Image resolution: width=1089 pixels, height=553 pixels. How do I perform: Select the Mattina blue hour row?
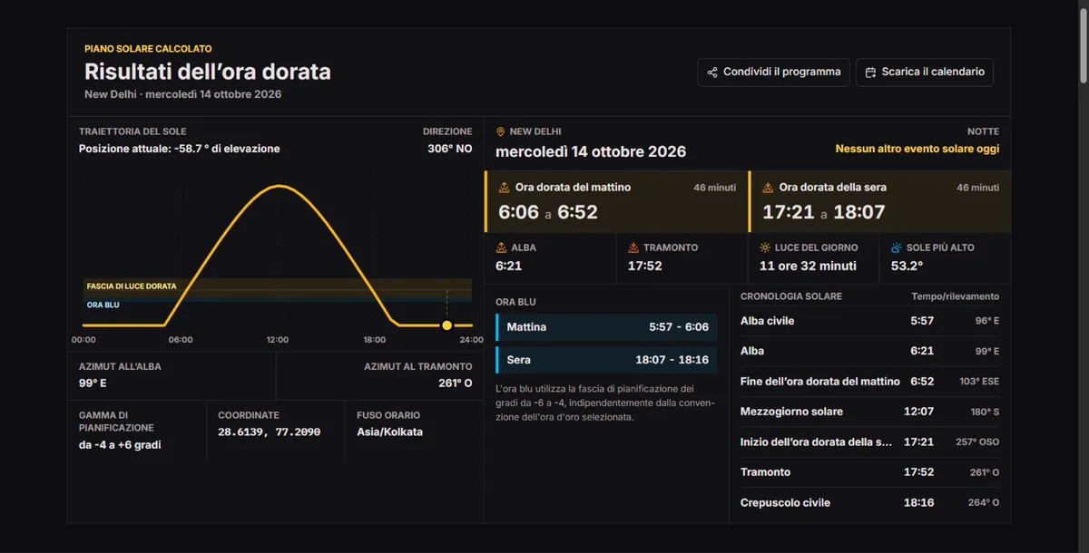point(606,327)
